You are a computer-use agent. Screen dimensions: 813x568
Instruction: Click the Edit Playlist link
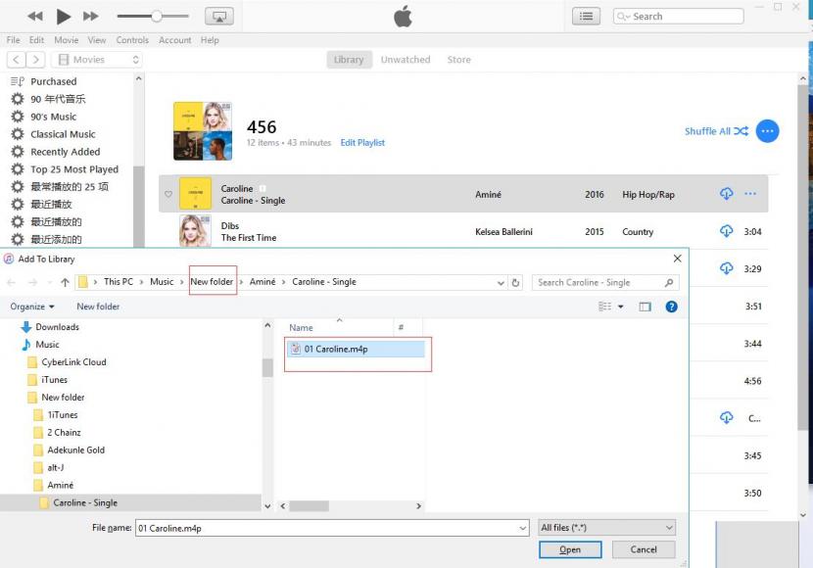coord(362,143)
